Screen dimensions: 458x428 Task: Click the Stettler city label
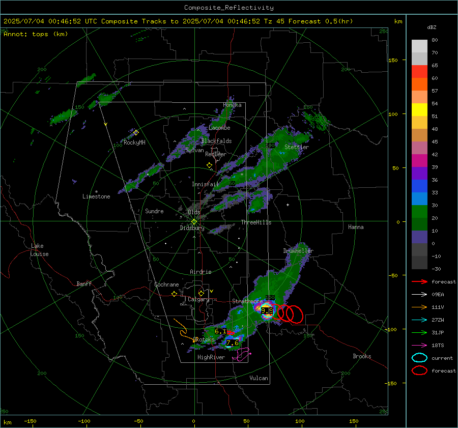[297, 147]
